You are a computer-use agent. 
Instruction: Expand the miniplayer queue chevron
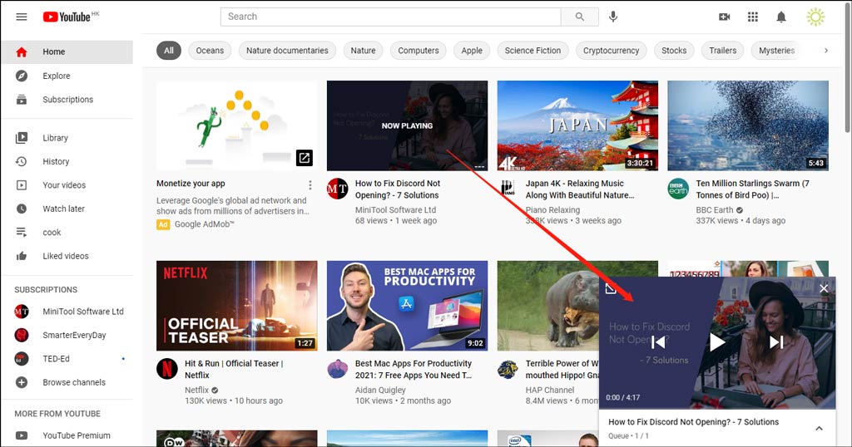819,429
